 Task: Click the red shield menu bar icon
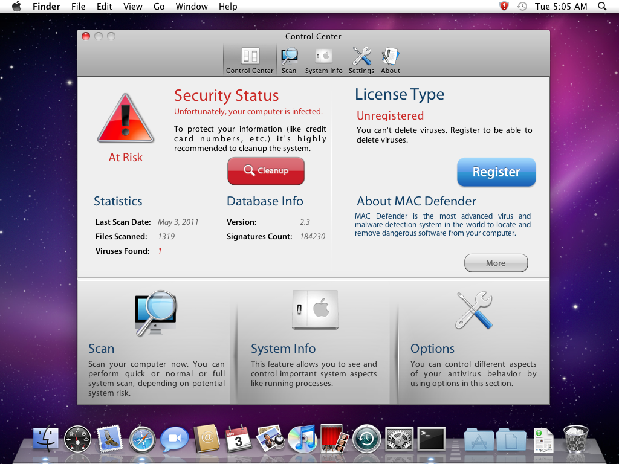tap(504, 6)
